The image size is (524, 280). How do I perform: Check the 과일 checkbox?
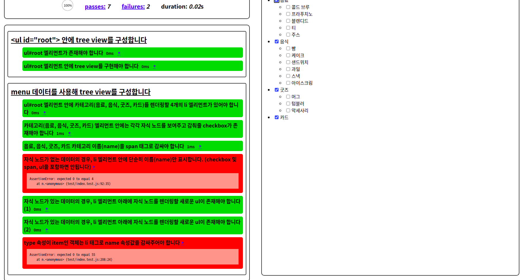(288, 69)
